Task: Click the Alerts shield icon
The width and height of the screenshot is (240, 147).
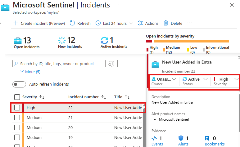Action: tap(181, 138)
